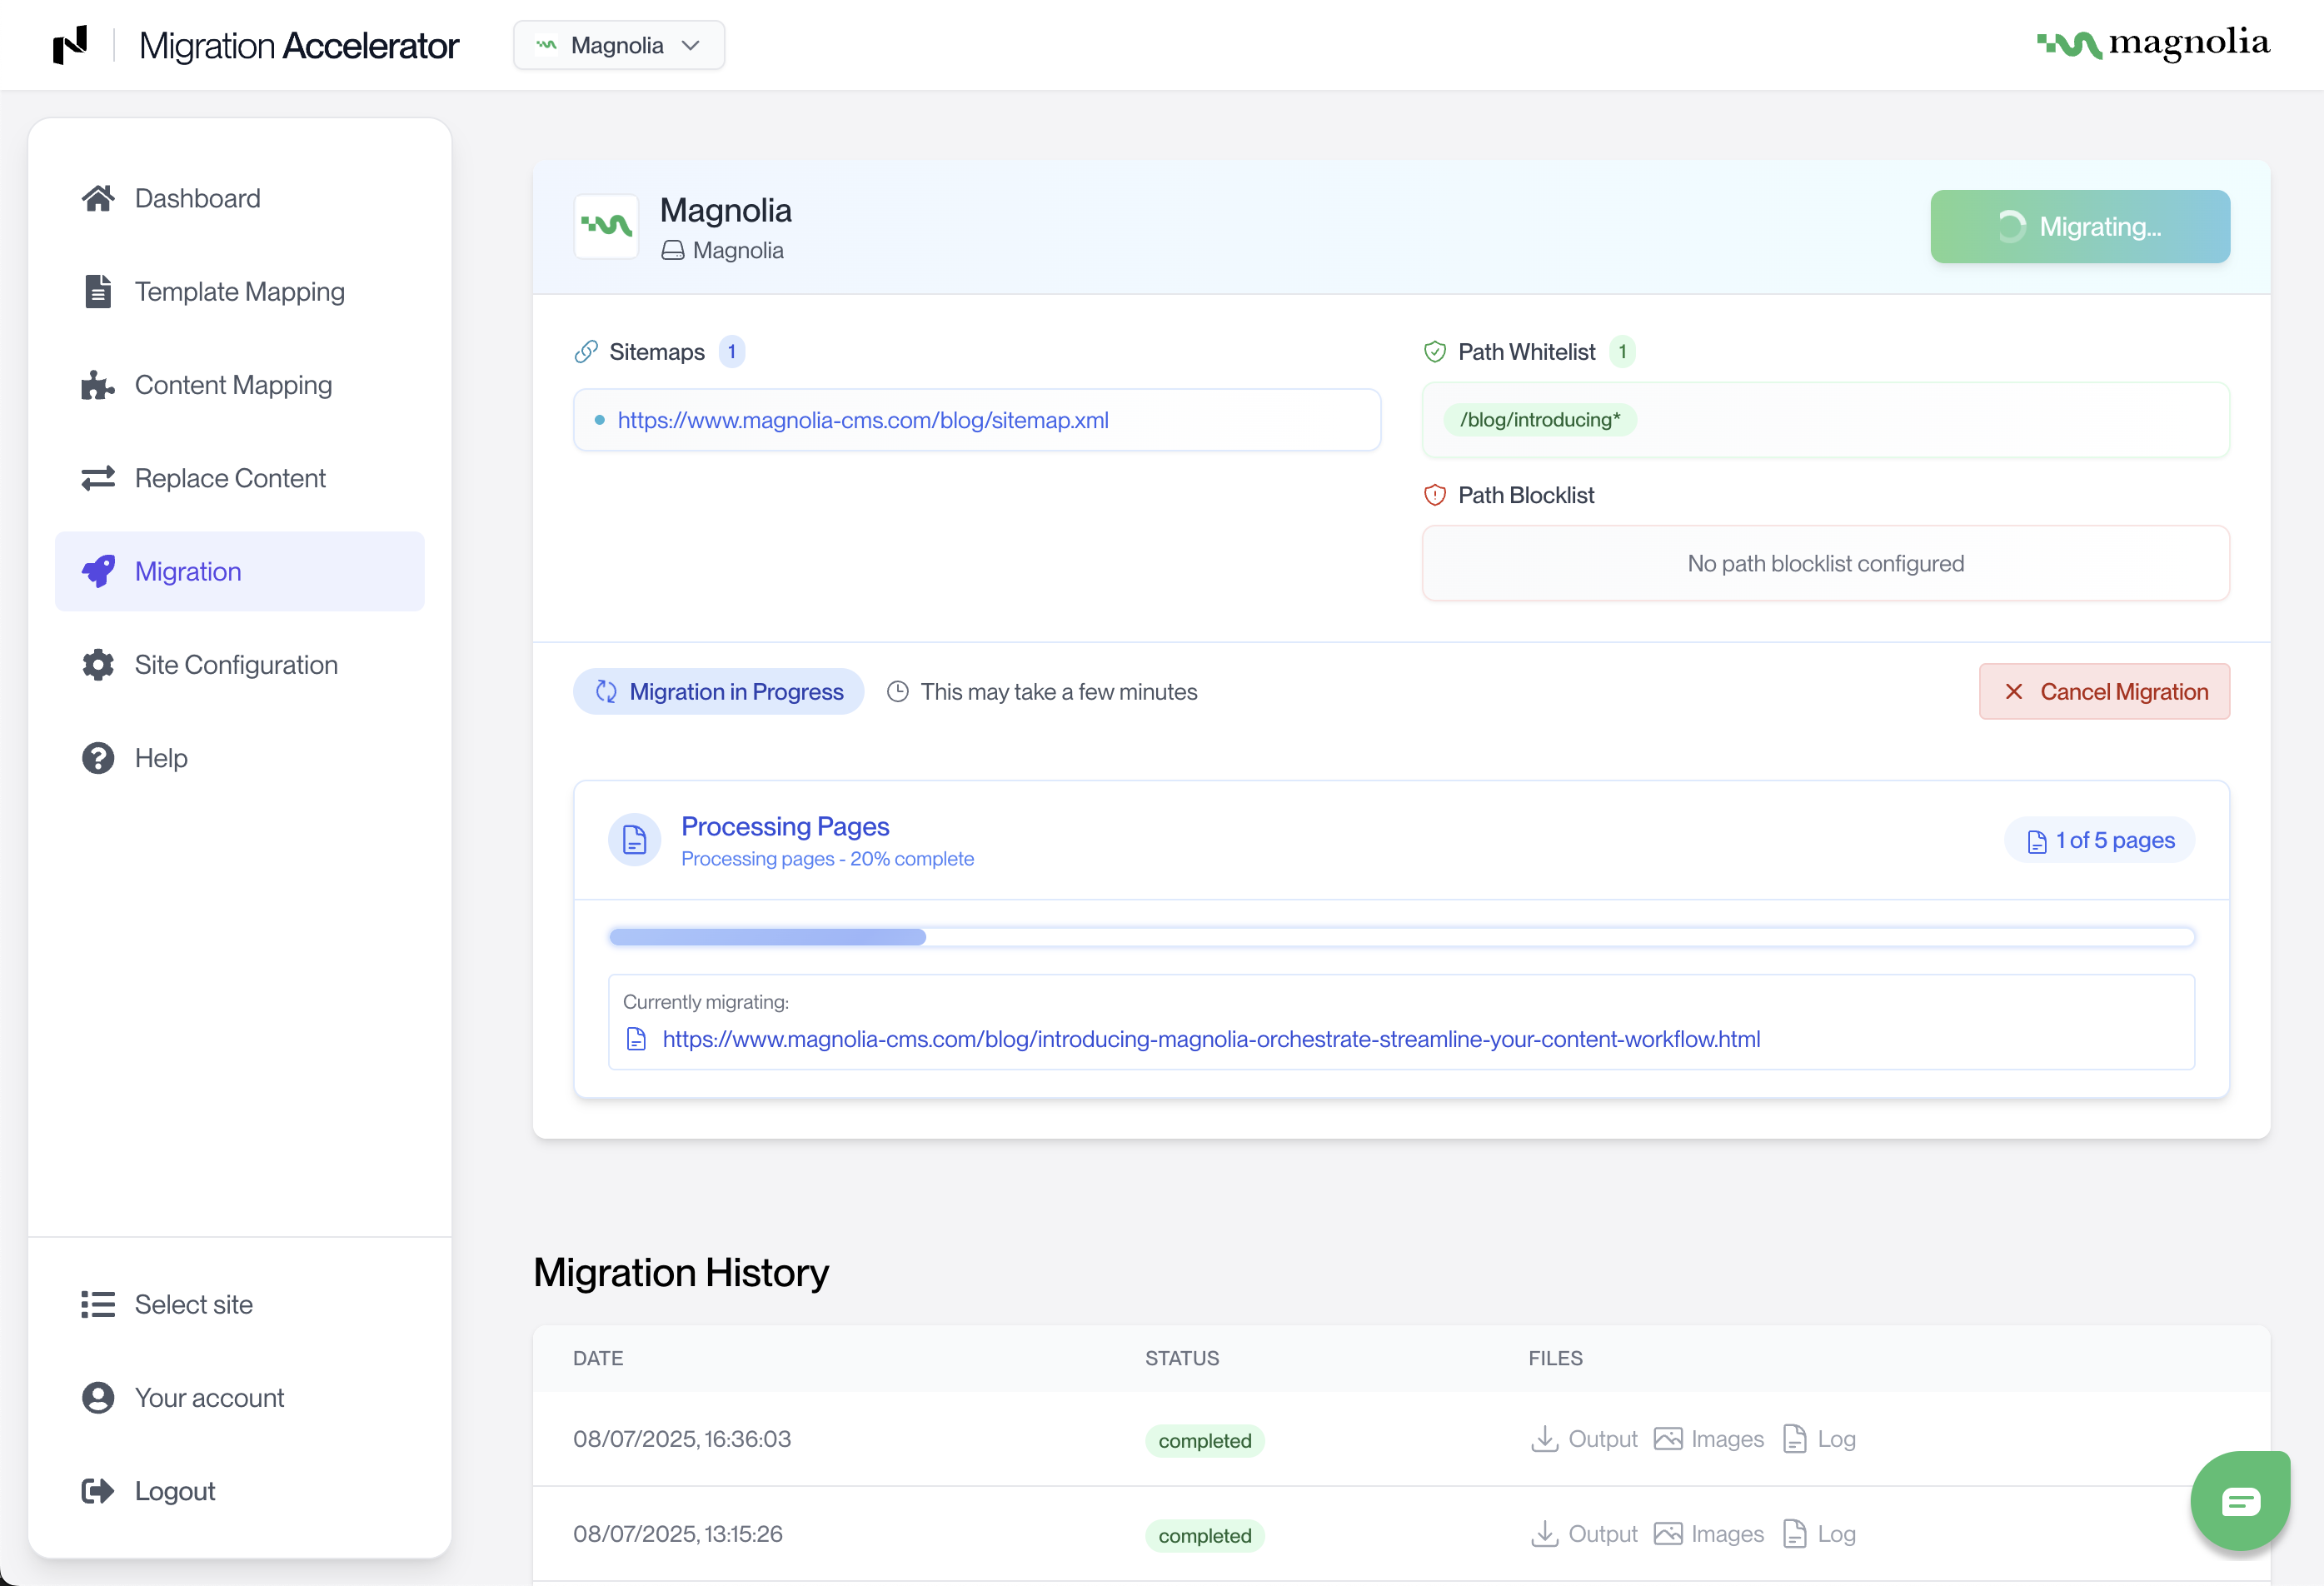Click the Migration in Progress badge
2324x1586 pixels.
718,692
